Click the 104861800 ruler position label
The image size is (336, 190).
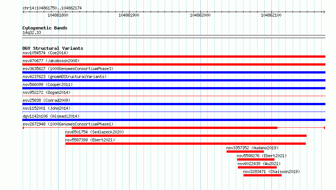coord(58,15)
